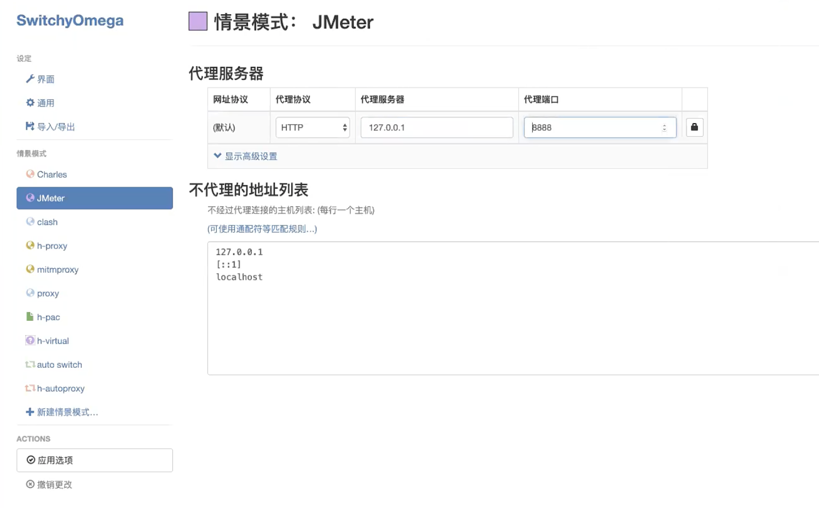Select the h-proxy profile
819x508 pixels.
(x=95, y=245)
